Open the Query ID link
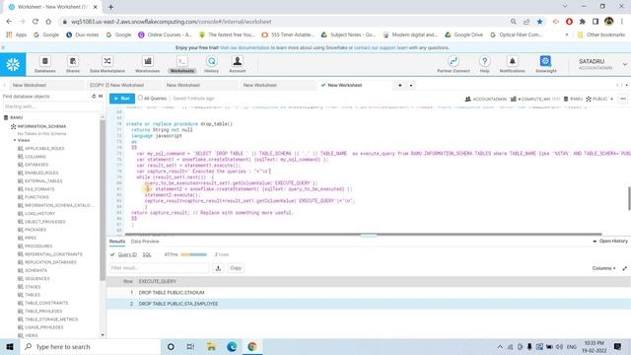 pyautogui.click(x=127, y=254)
